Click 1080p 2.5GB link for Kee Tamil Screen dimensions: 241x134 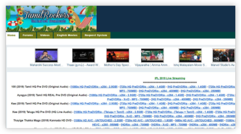click(94, 104)
